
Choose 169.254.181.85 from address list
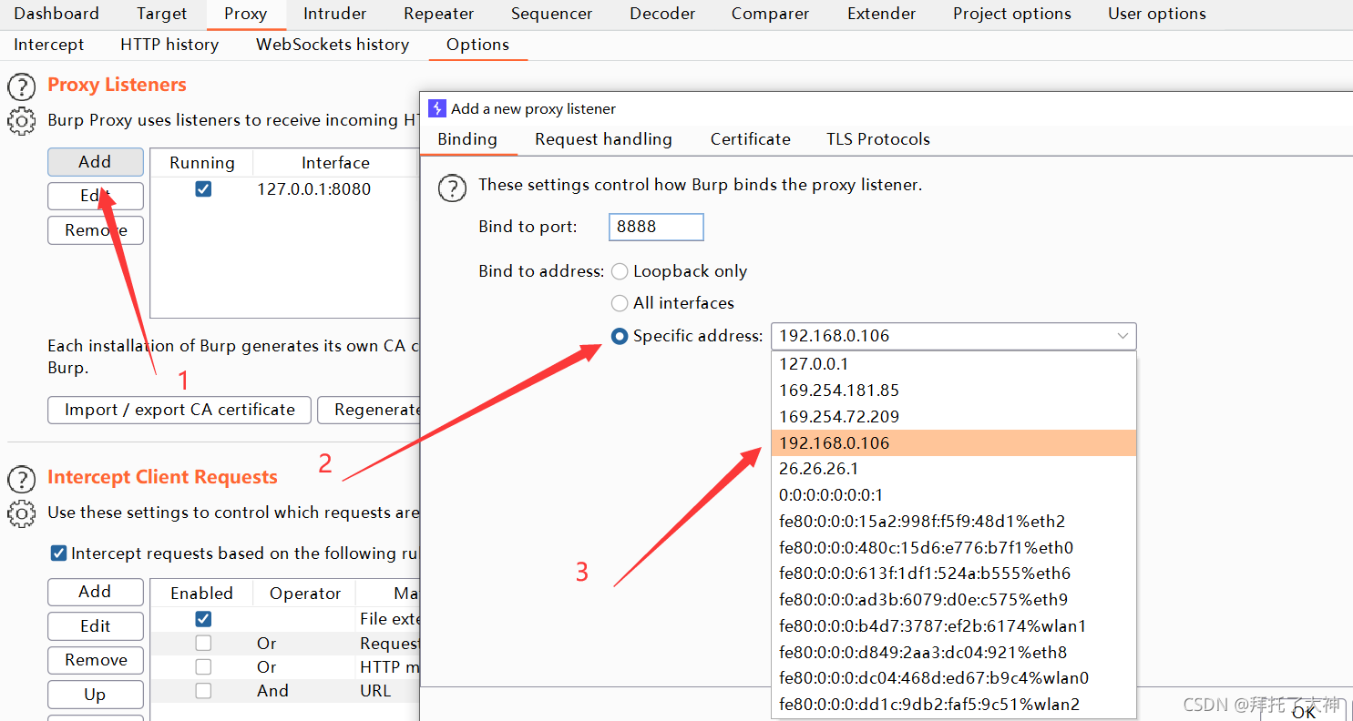click(954, 391)
